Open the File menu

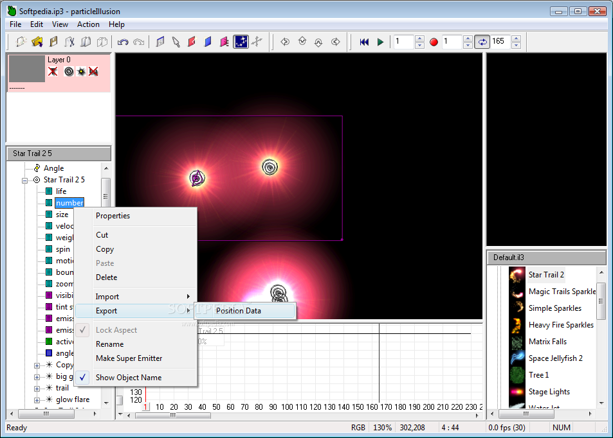[15, 24]
